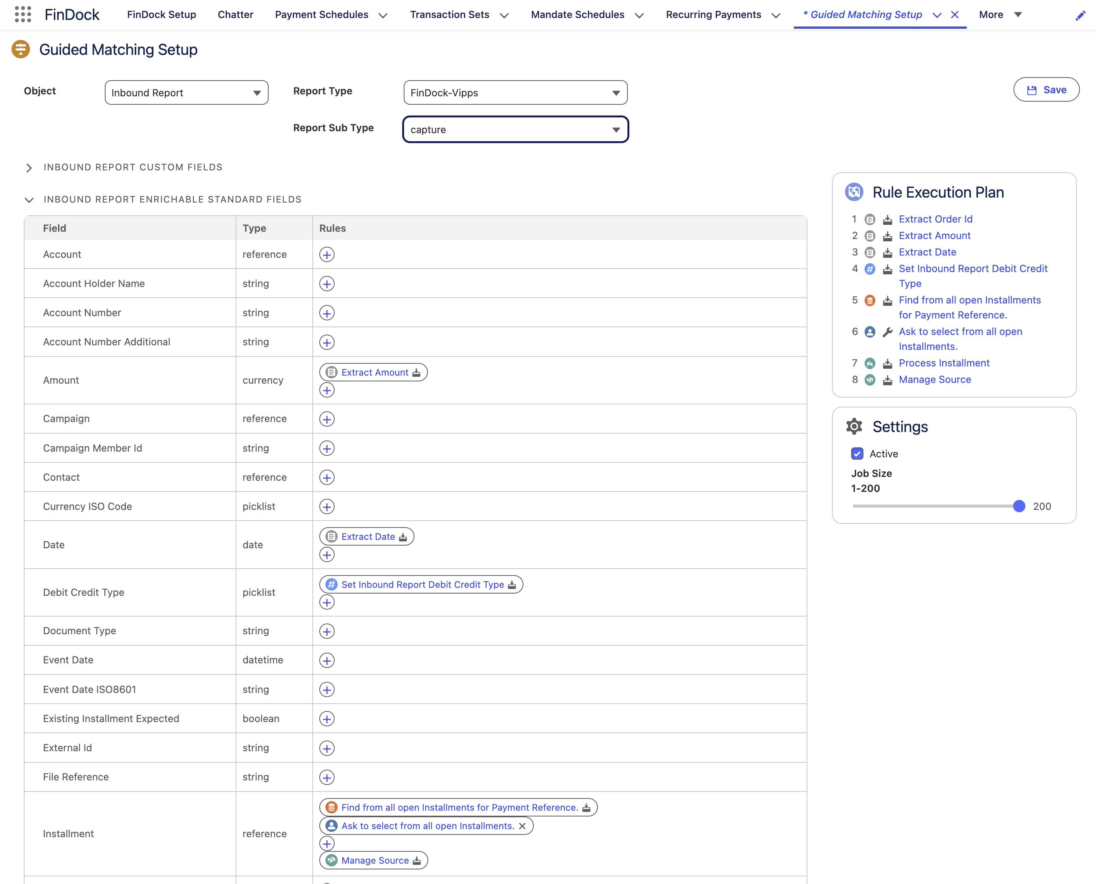The width and height of the screenshot is (1096, 884).
Task: Toggle the Active checkbox in Settings
Action: coord(857,454)
